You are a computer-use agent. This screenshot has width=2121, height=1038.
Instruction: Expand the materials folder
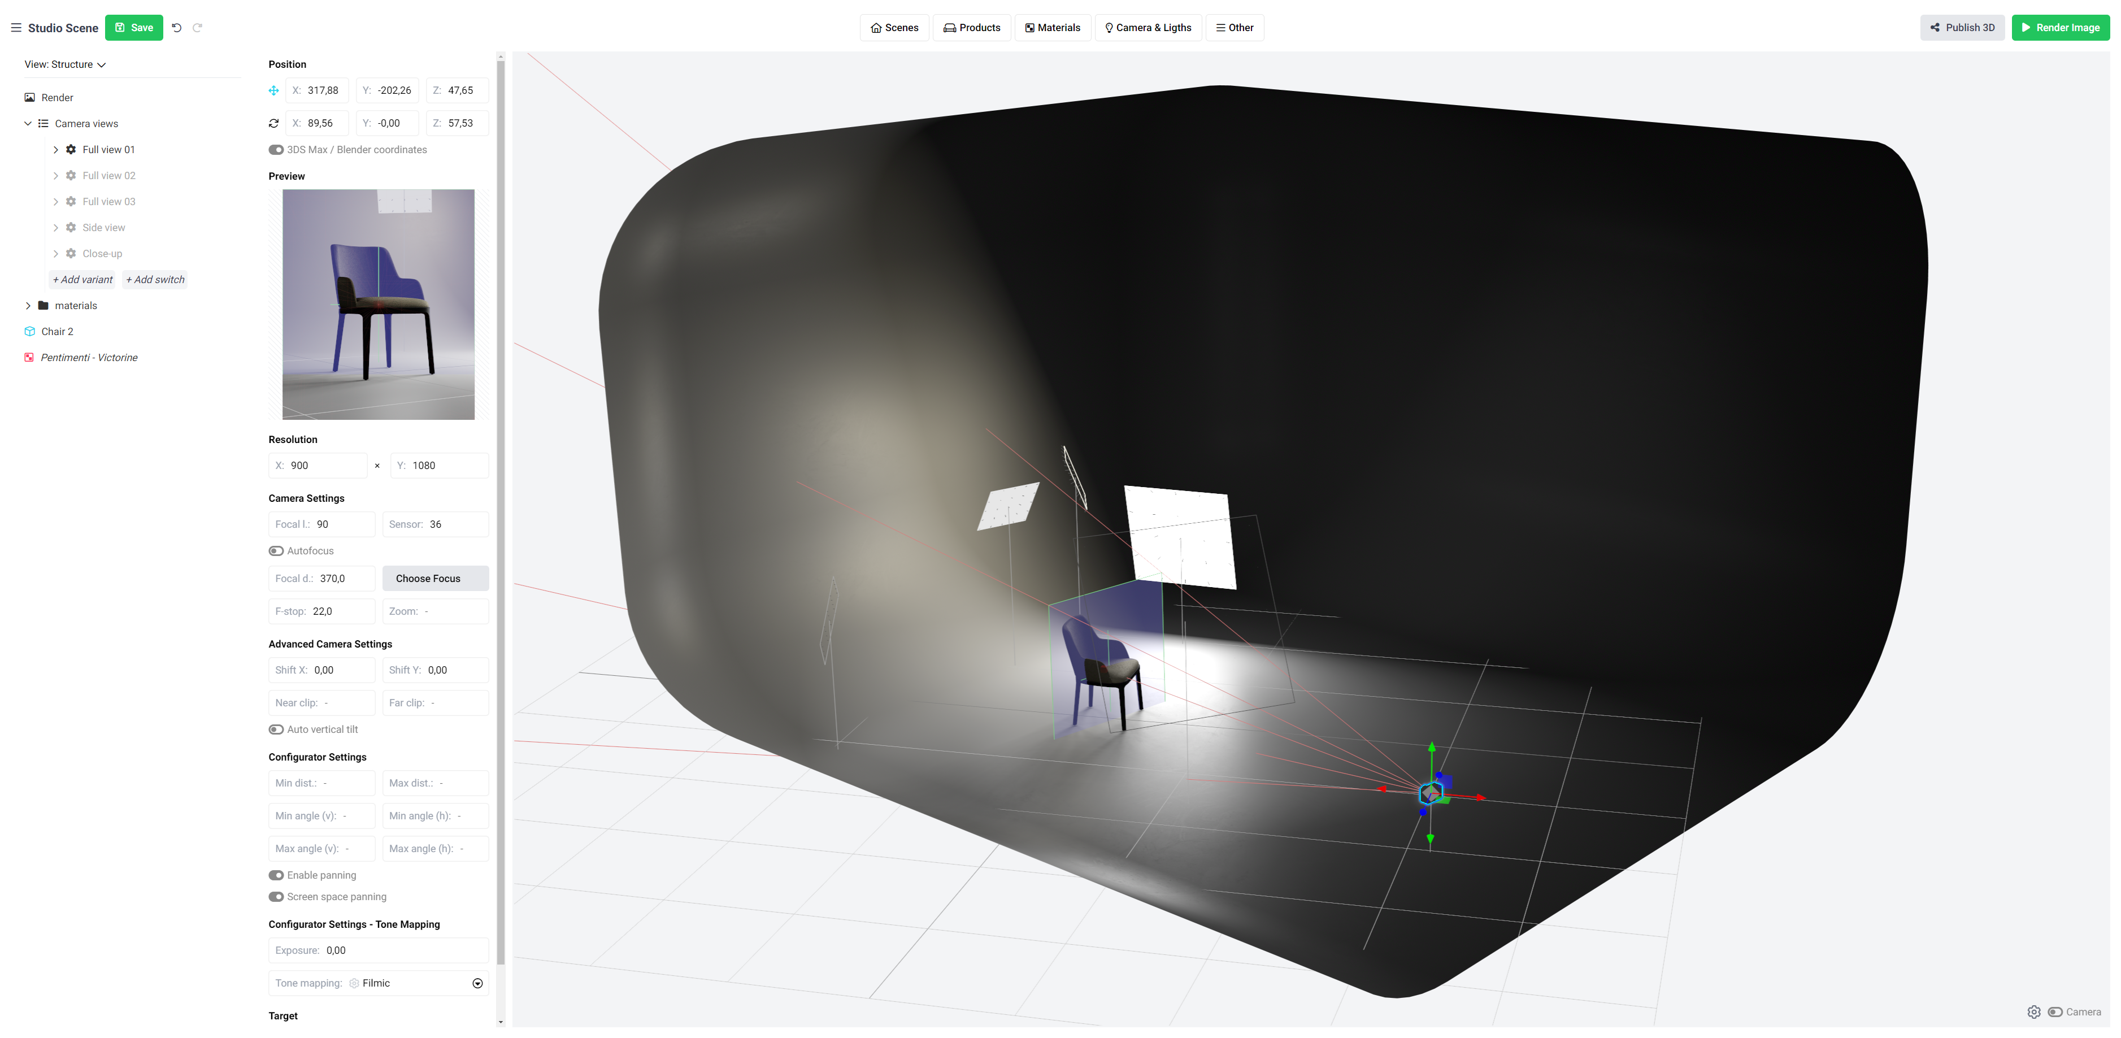click(x=28, y=305)
